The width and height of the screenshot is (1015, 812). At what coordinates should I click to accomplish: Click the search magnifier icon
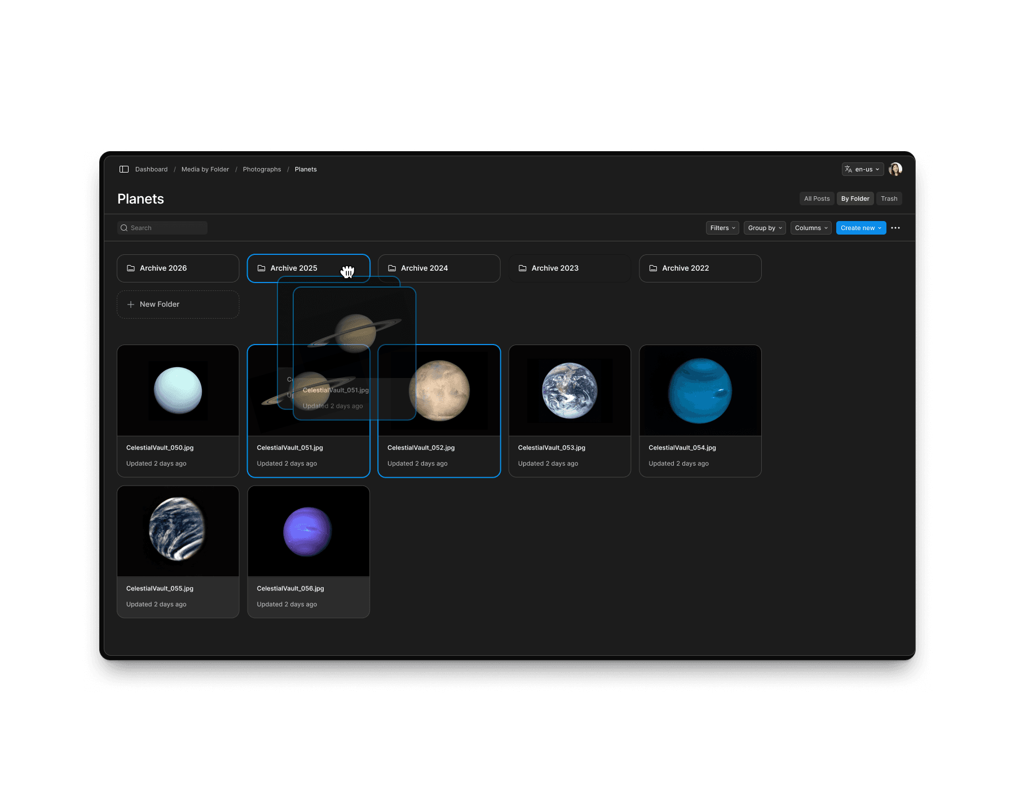tap(124, 228)
